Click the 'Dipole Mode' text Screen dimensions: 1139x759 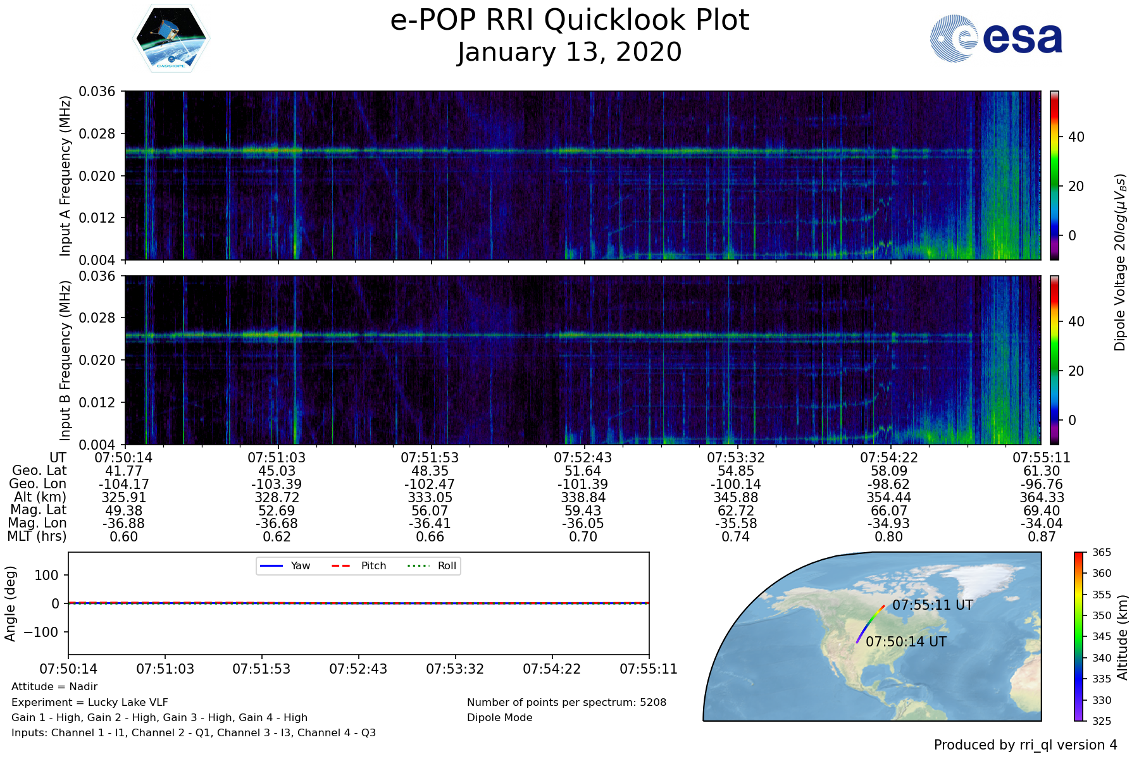(499, 718)
